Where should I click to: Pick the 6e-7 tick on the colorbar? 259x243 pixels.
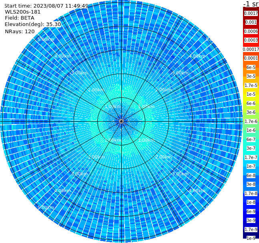(x=251, y=139)
